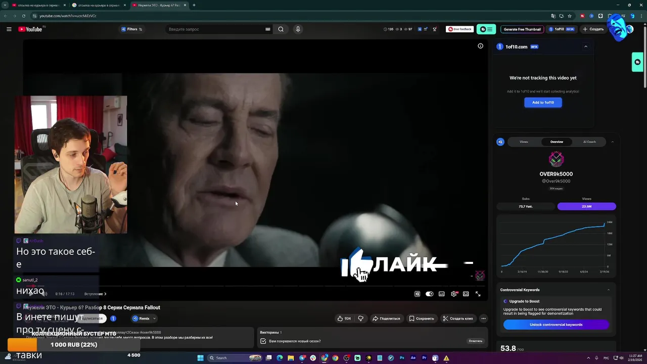
Task: Collapse the Controversial Keywords section
Action: (608, 290)
